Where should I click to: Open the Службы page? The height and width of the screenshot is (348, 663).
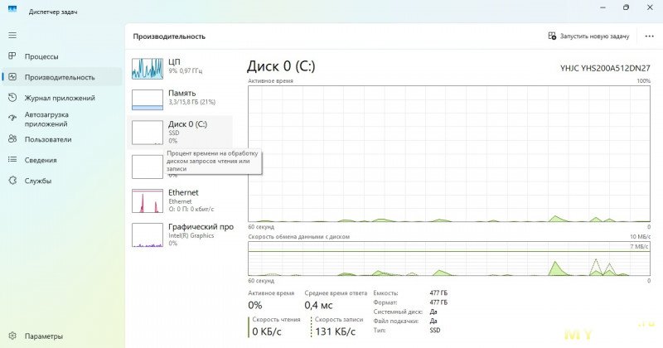tap(37, 181)
